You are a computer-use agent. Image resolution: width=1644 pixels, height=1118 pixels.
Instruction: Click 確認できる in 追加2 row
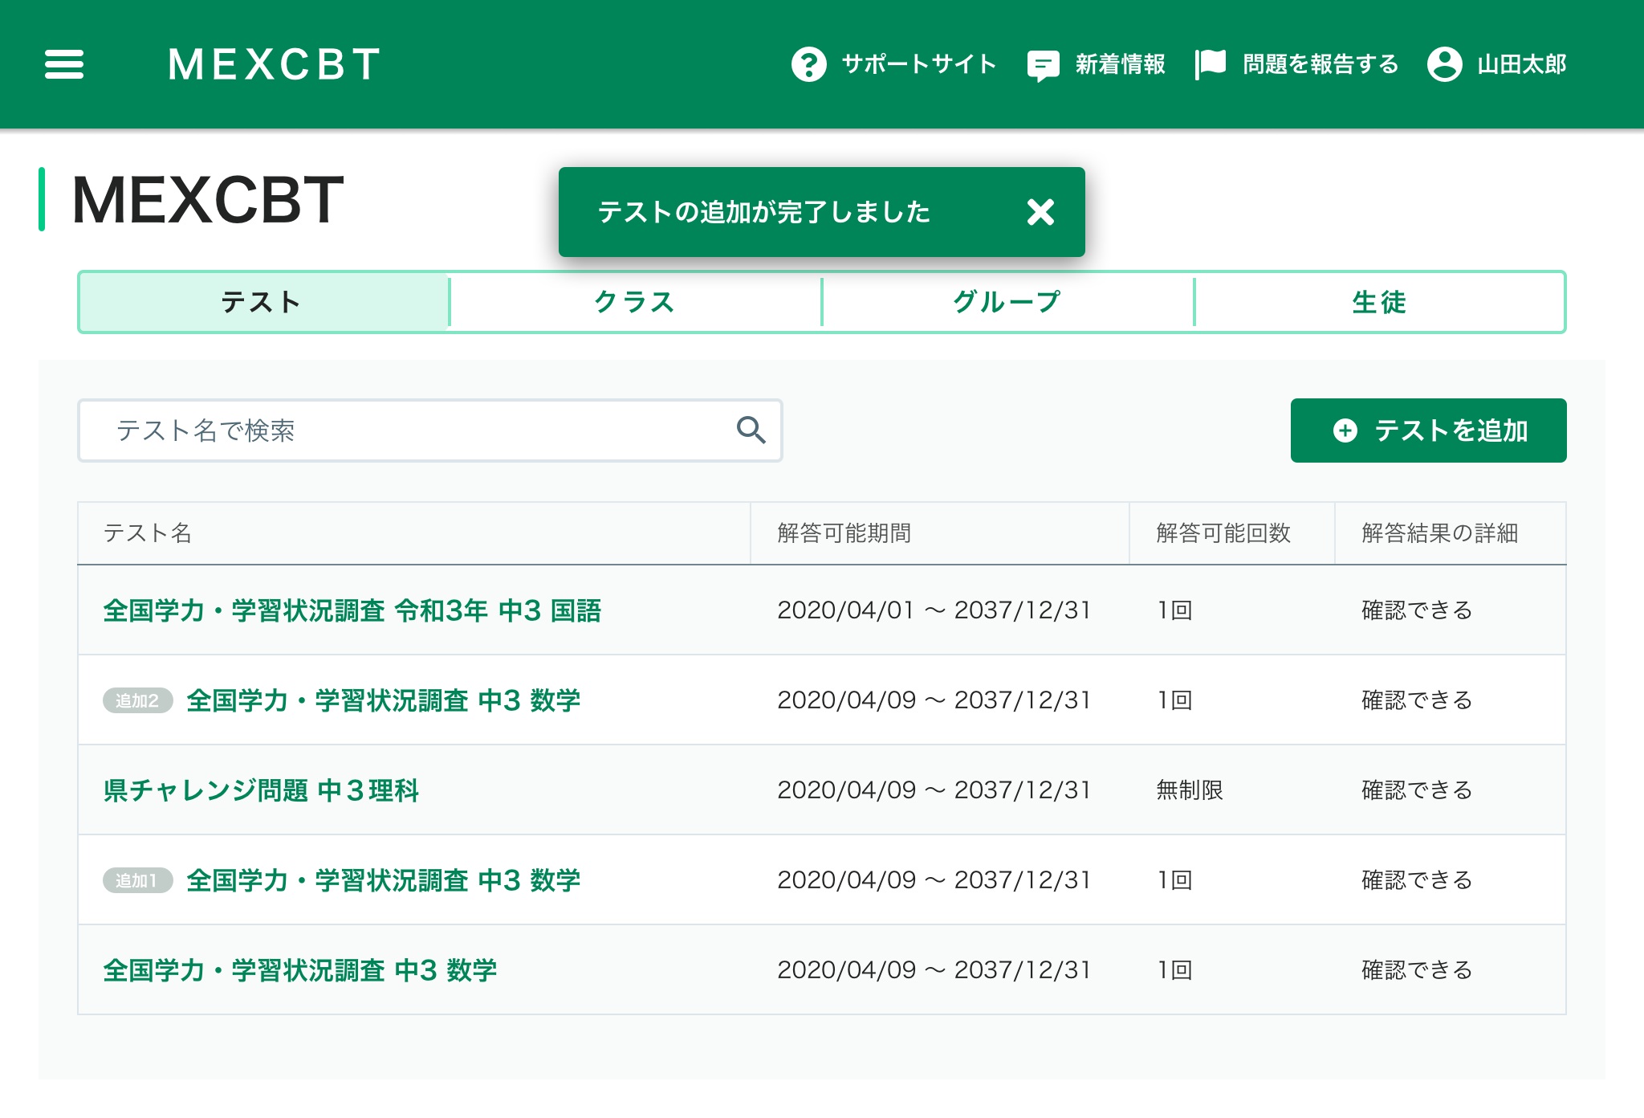[1417, 700]
